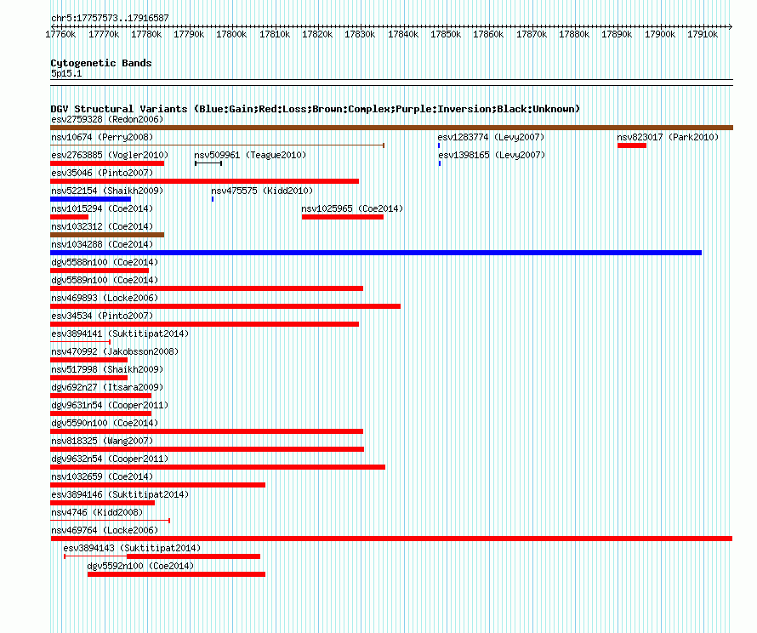Click the 17880k ruler tick label
The image size is (757, 633).
pos(574,34)
